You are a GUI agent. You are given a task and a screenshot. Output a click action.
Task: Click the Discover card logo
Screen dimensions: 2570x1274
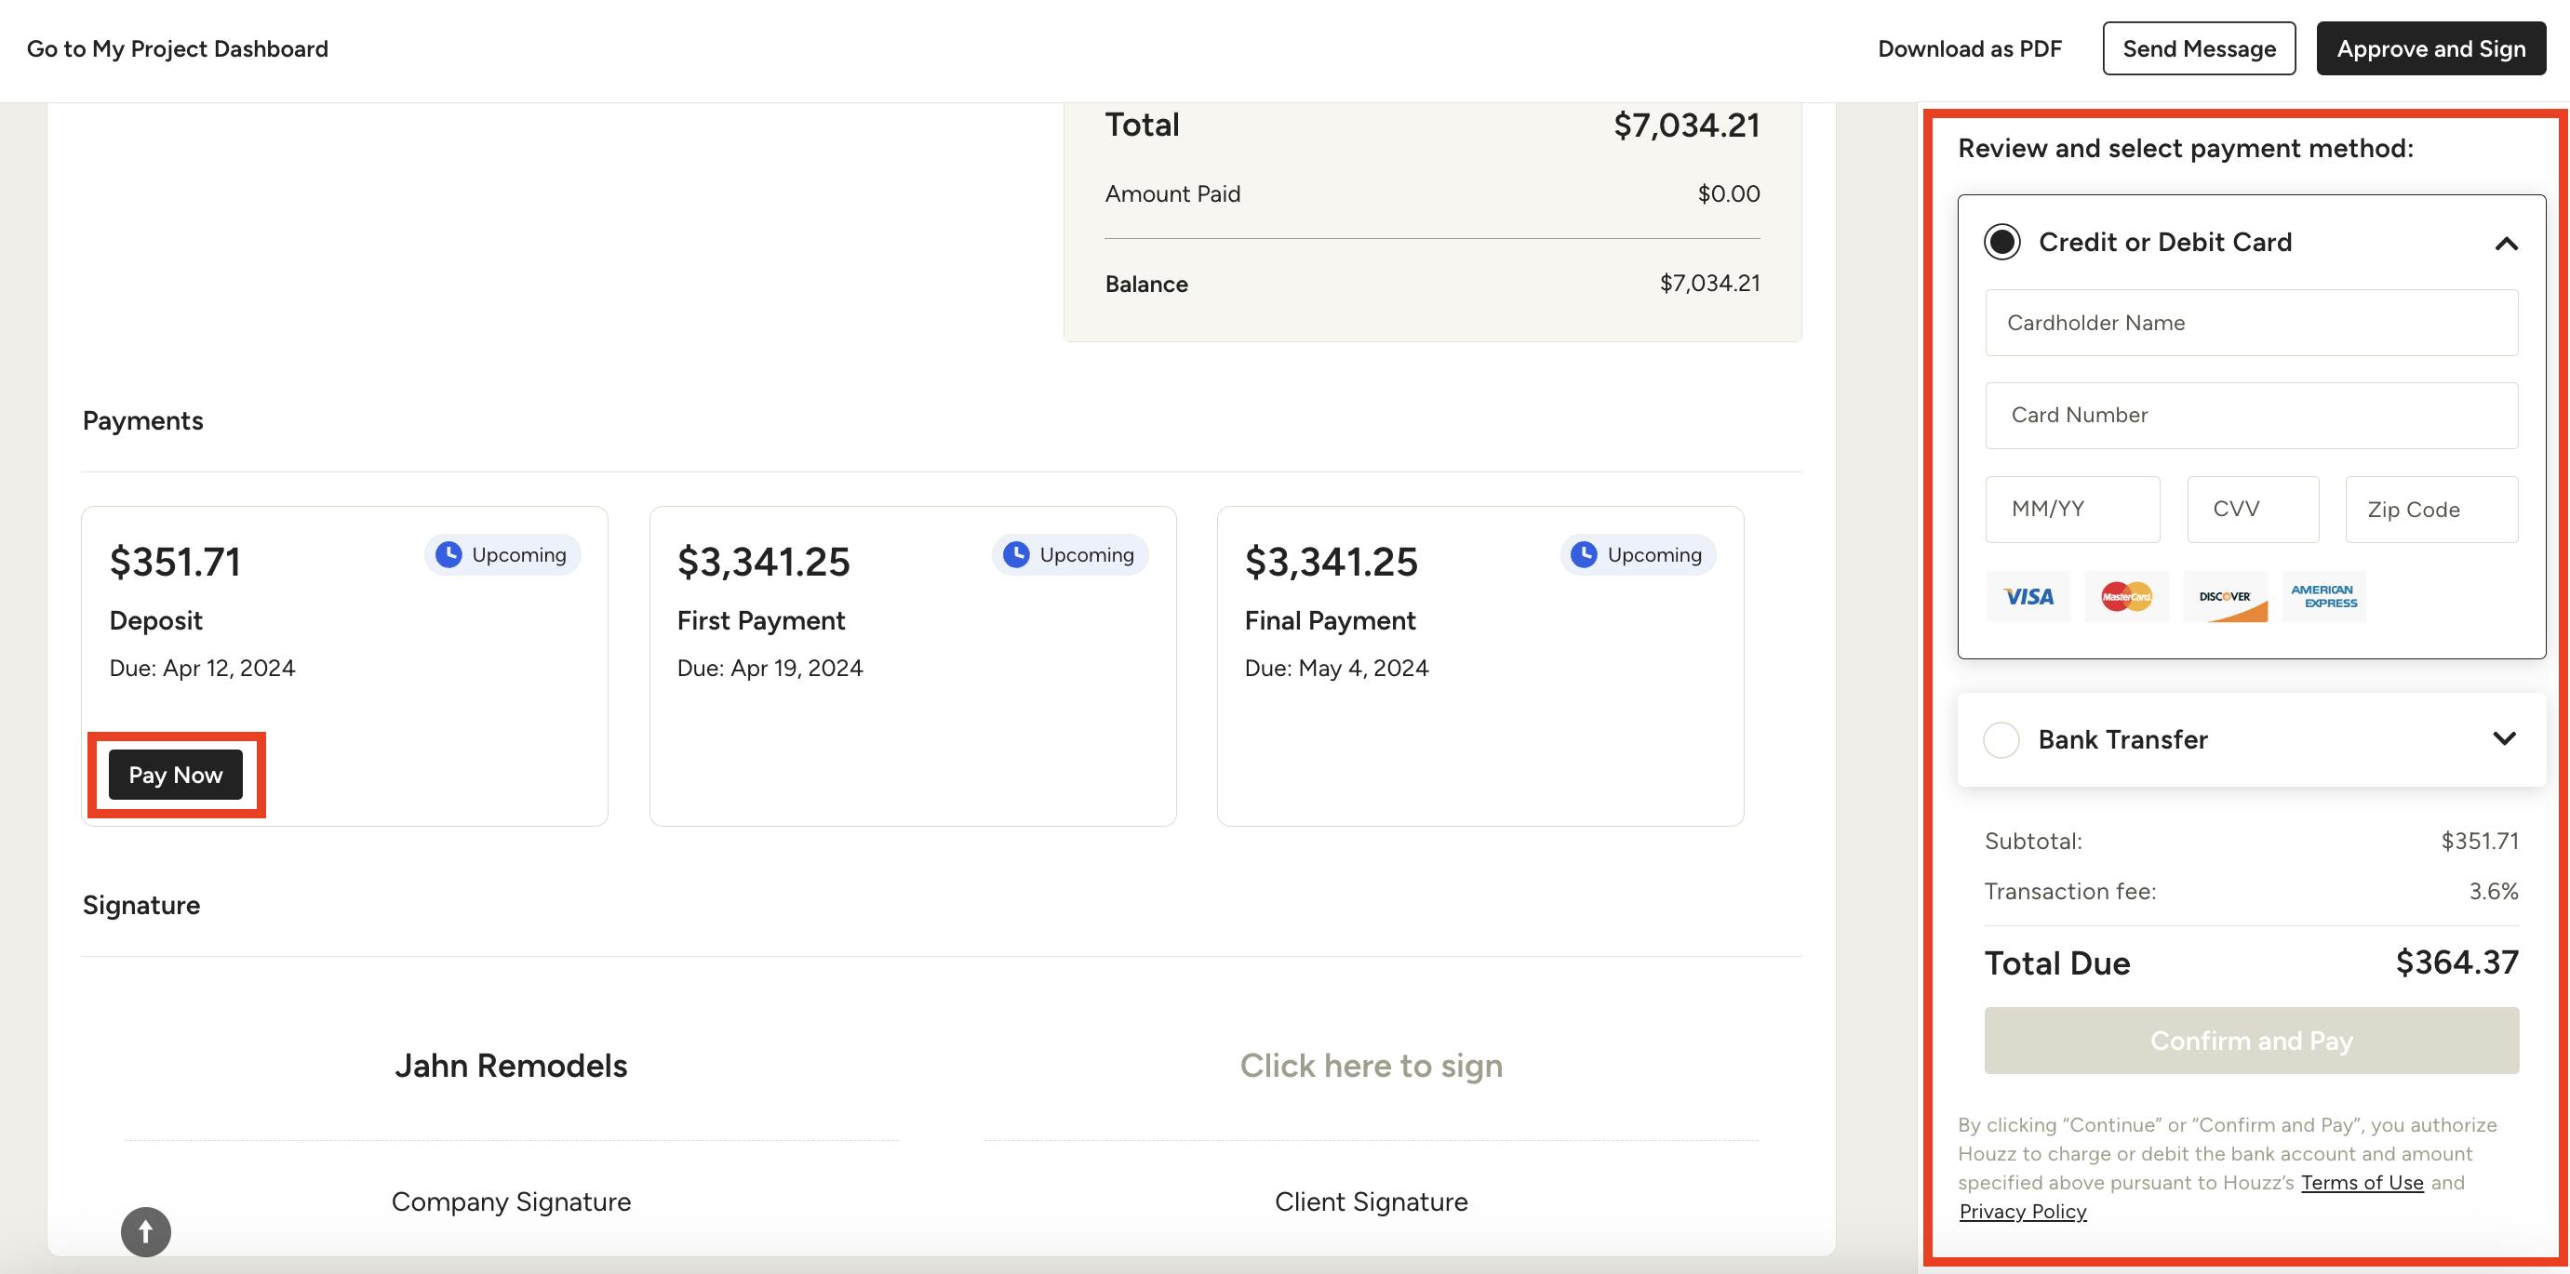(x=2225, y=596)
